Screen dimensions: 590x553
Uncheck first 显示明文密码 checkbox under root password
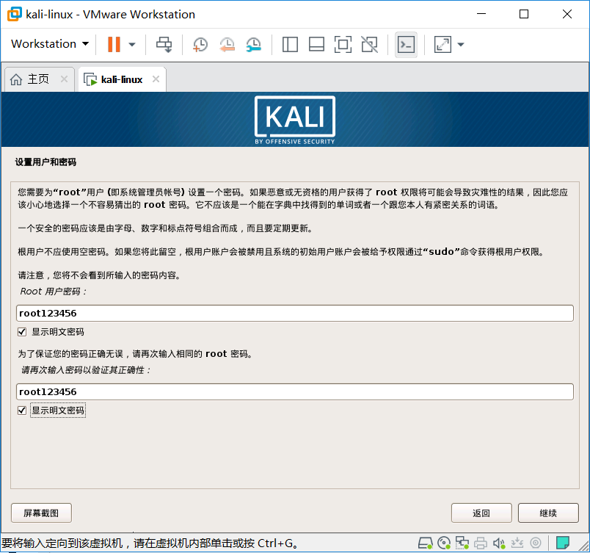(x=22, y=332)
